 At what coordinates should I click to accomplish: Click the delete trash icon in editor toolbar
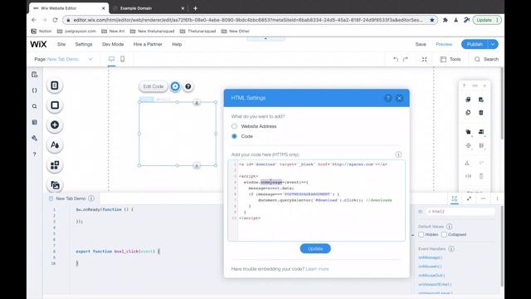481,112
